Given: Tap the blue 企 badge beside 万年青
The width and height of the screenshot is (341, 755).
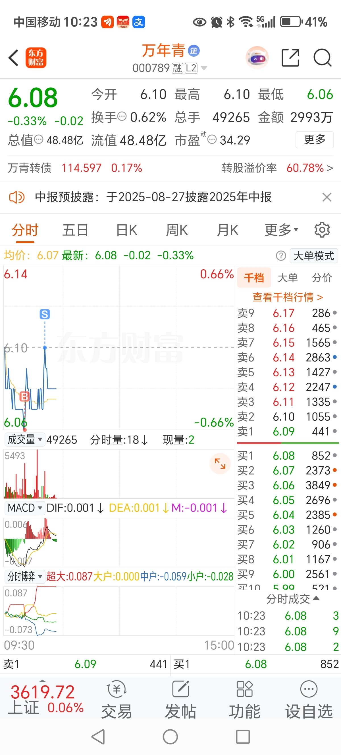Looking at the screenshot, I should click(x=194, y=51).
